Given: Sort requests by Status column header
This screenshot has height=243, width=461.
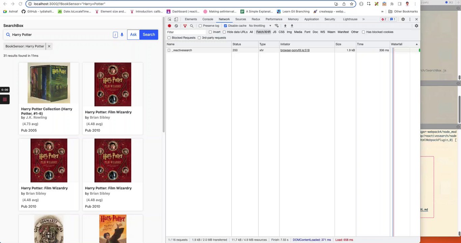Looking at the screenshot, I should tap(245, 44).
